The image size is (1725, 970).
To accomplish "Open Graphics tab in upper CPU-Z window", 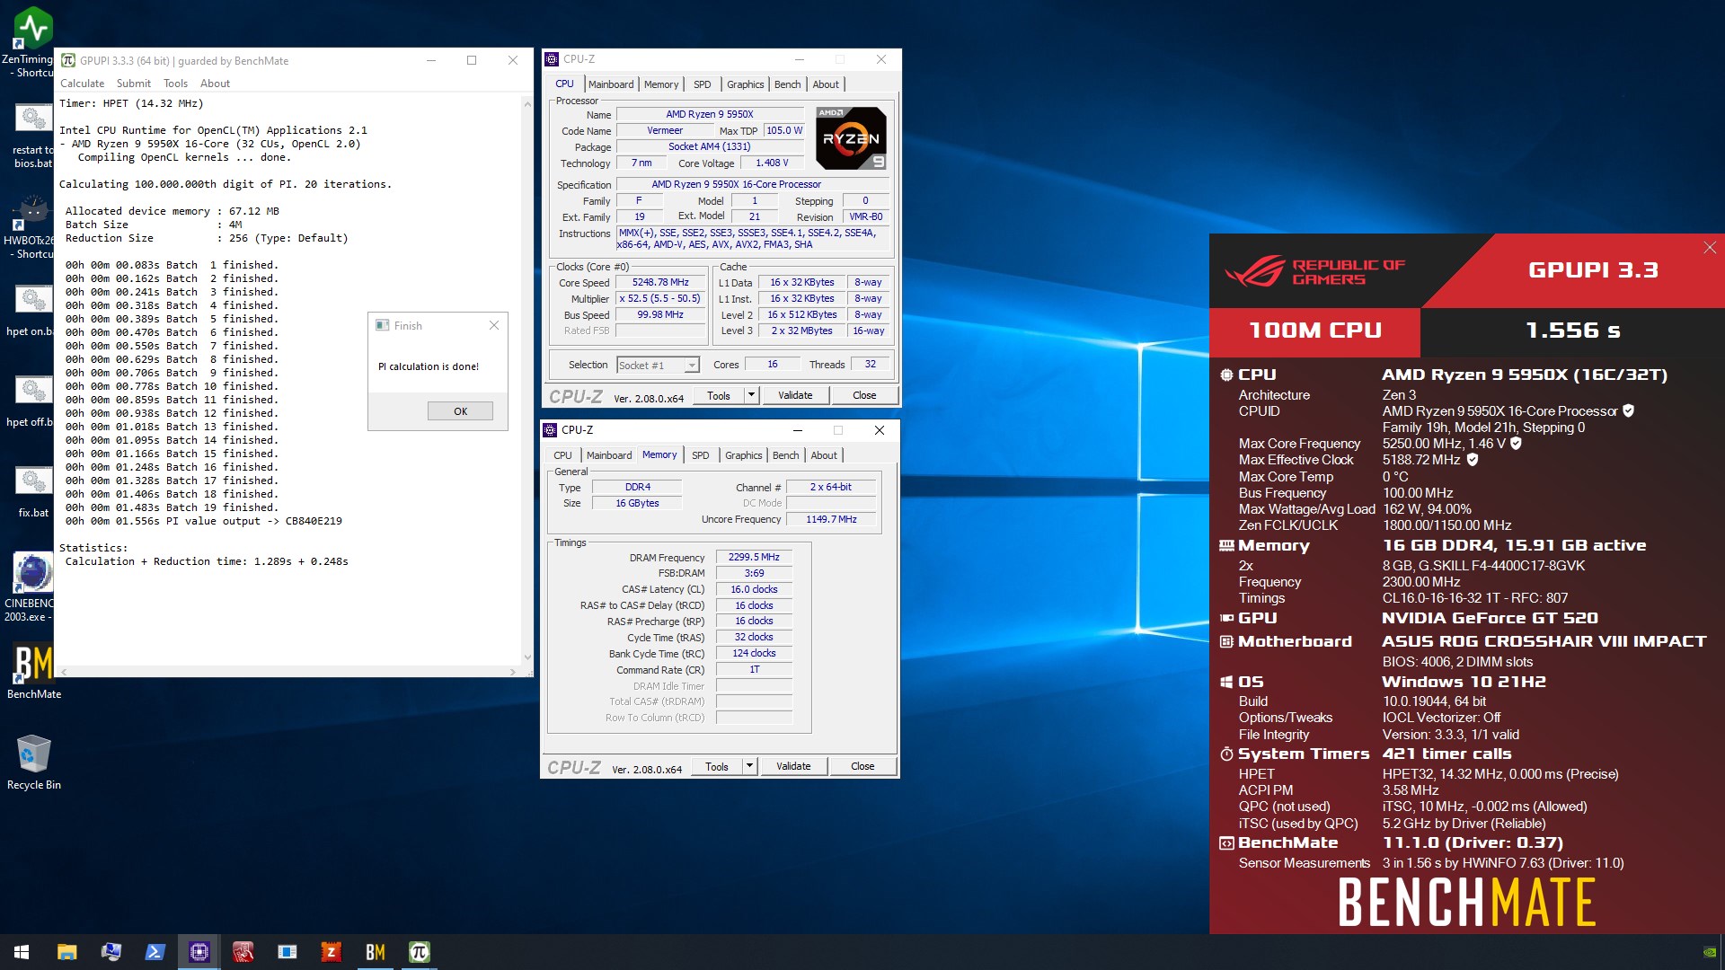I will (745, 84).
